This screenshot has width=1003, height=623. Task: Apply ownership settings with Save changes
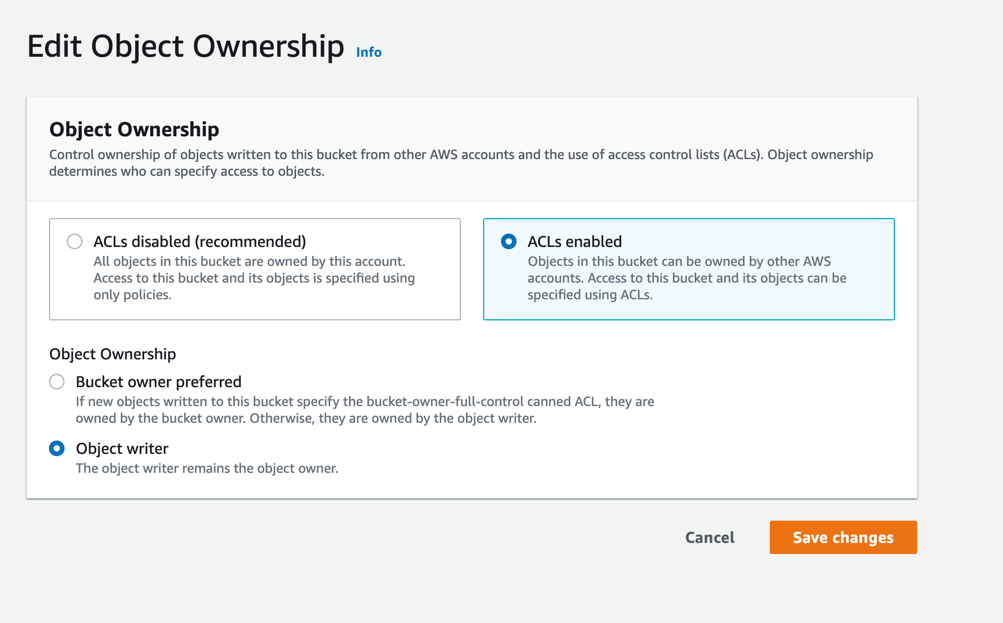click(x=843, y=537)
